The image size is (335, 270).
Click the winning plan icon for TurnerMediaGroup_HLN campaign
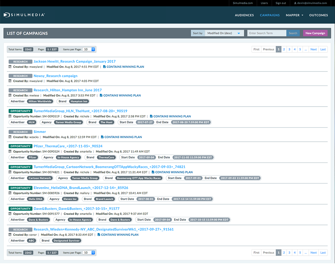(x=151, y=116)
